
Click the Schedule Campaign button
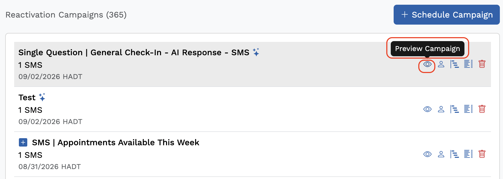click(x=447, y=15)
